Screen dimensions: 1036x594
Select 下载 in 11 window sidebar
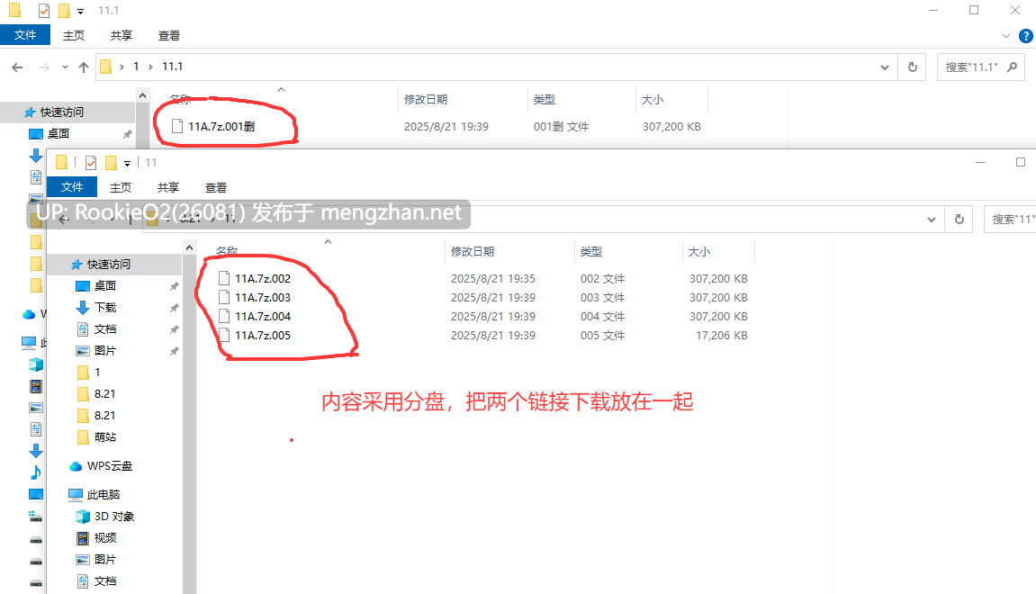click(105, 308)
